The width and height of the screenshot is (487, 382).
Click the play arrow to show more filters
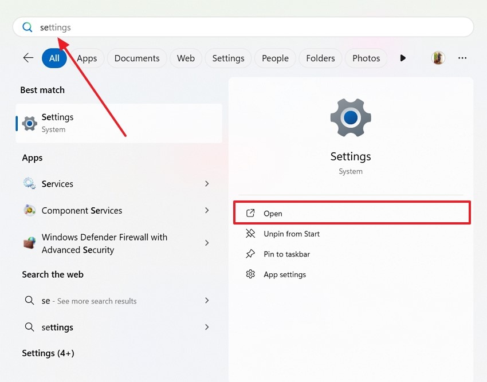(403, 58)
